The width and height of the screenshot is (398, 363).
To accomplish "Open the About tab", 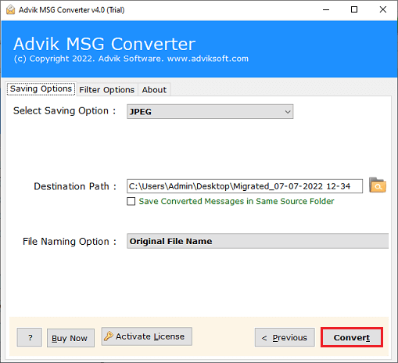I will 154,90.
